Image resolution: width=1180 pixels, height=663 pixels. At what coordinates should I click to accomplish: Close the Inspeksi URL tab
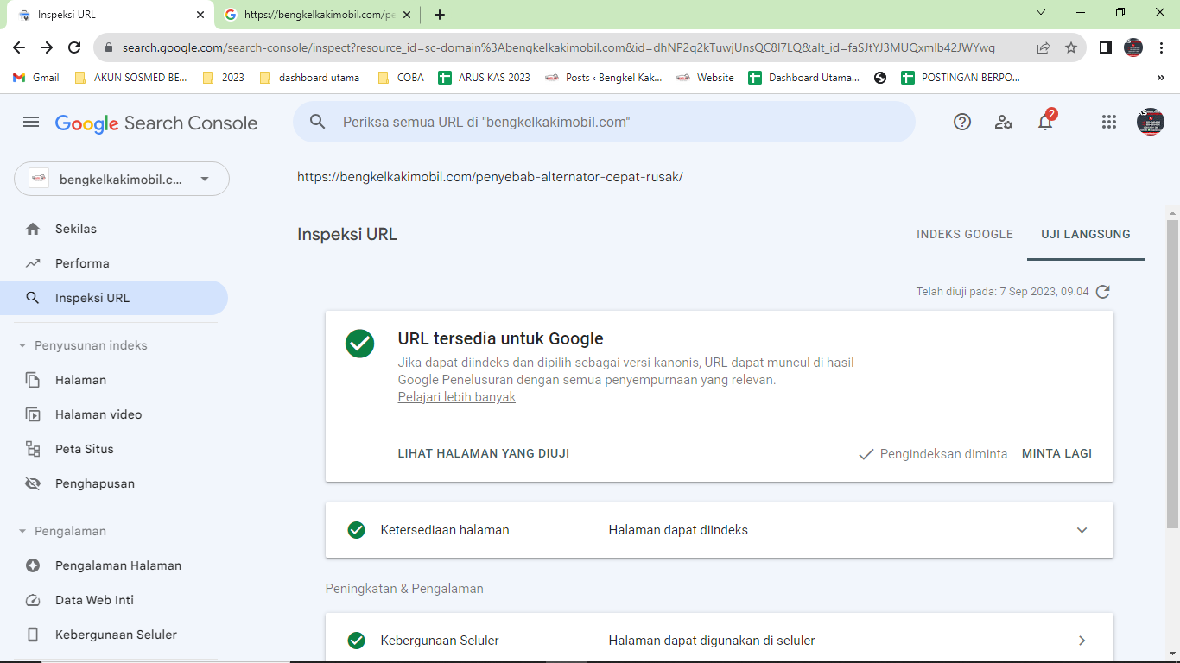click(200, 15)
